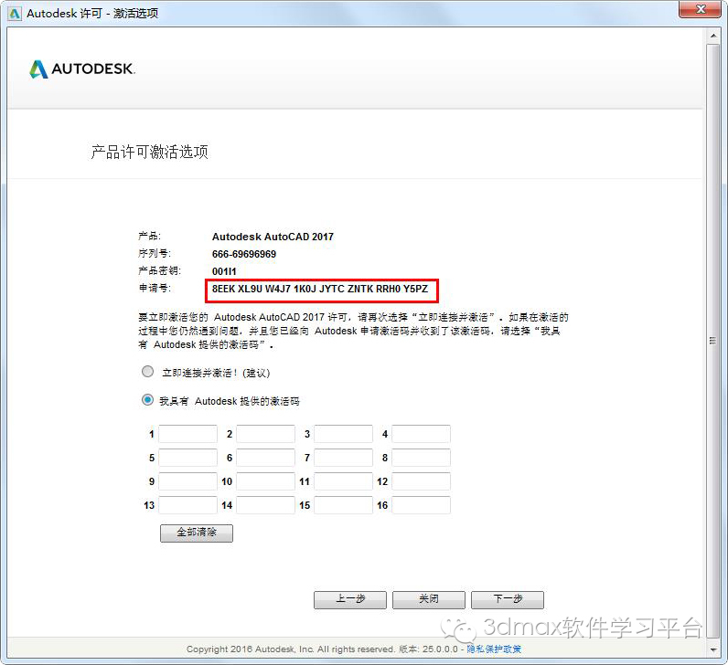Click activation code field 10
728x665 pixels.
pos(265,481)
